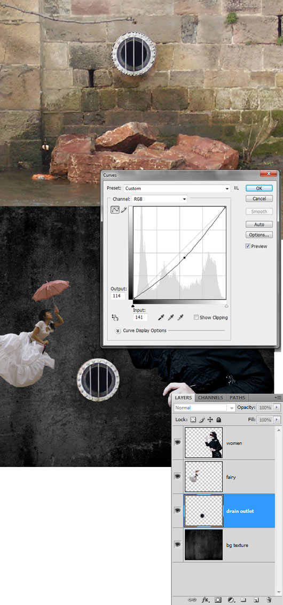Click the Auto button in Curves
The height and width of the screenshot is (605, 283).
click(x=259, y=225)
